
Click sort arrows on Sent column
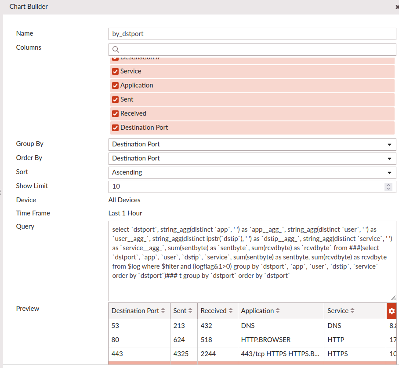[x=190, y=311]
